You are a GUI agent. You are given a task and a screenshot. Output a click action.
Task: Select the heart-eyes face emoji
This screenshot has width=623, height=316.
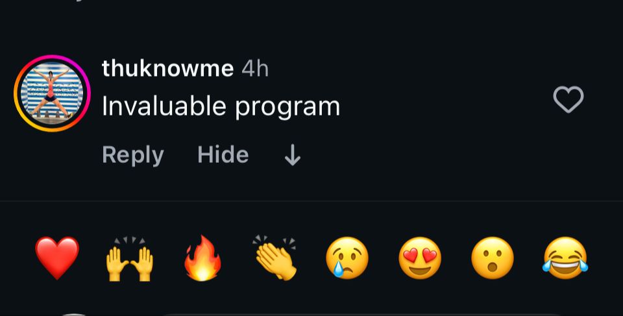(420, 258)
